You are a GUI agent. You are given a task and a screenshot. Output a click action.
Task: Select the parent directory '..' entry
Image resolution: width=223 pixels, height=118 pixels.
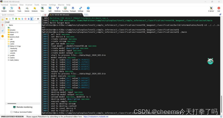(9, 28)
